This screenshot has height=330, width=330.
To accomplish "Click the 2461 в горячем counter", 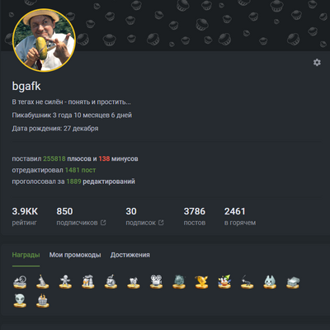I will (x=240, y=216).
